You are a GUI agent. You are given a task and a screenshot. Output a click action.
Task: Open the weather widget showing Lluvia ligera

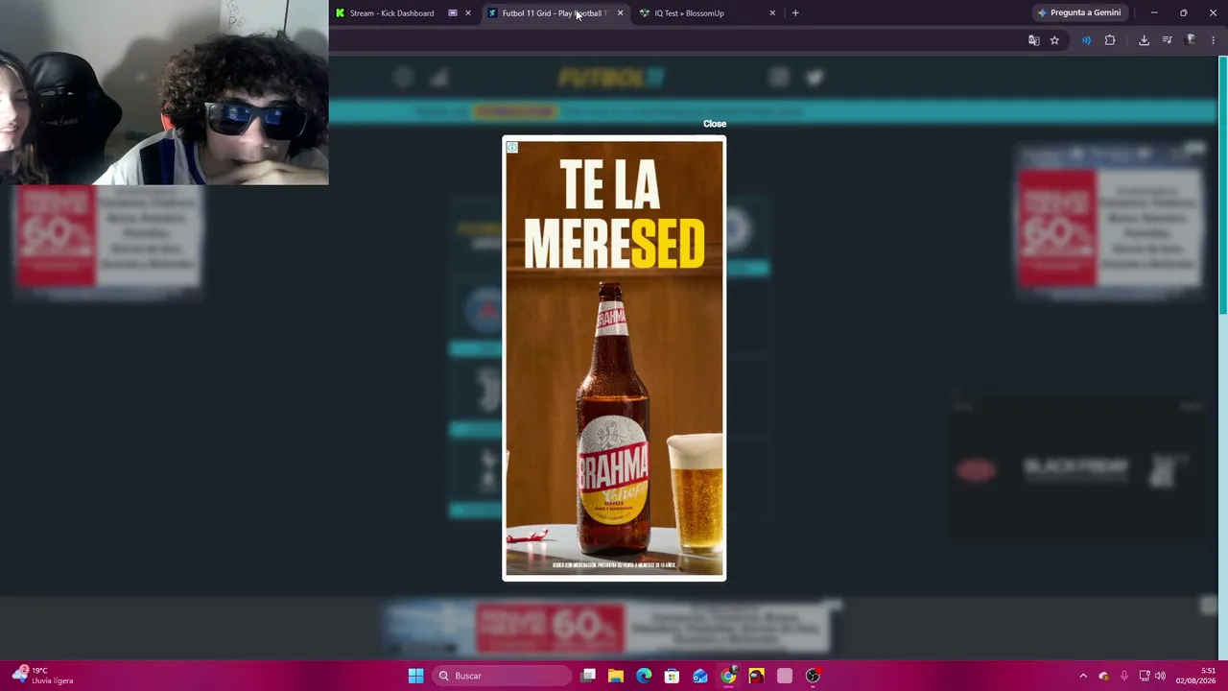pyautogui.click(x=43, y=676)
